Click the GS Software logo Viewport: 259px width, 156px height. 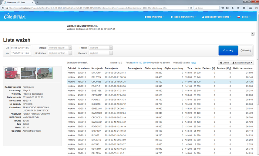pos(15,17)
